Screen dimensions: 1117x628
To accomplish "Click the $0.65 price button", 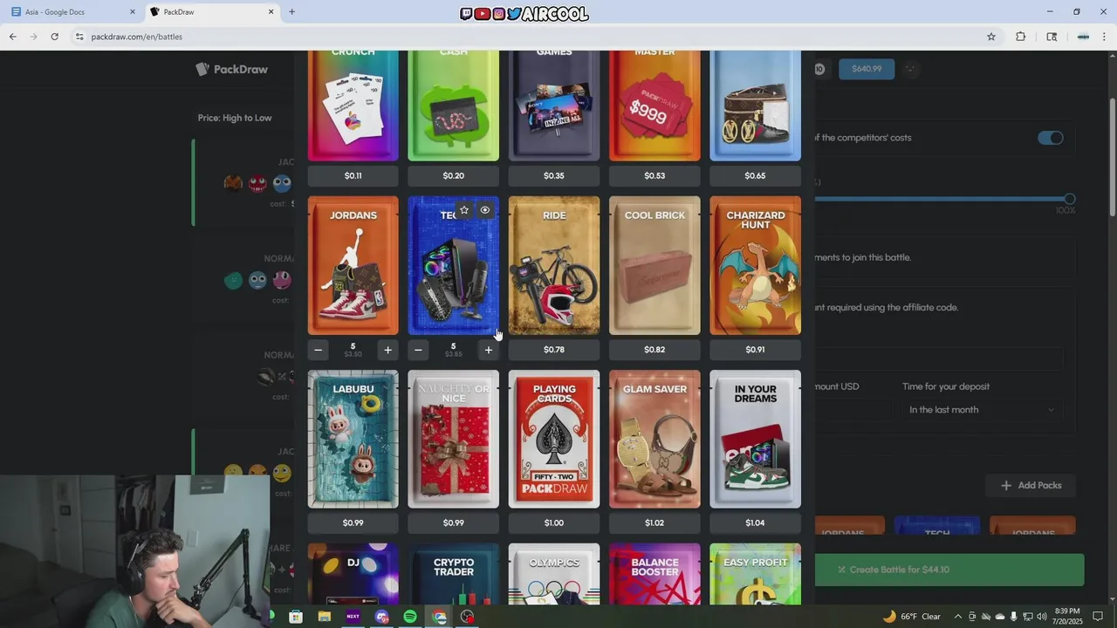I will 755,176.
